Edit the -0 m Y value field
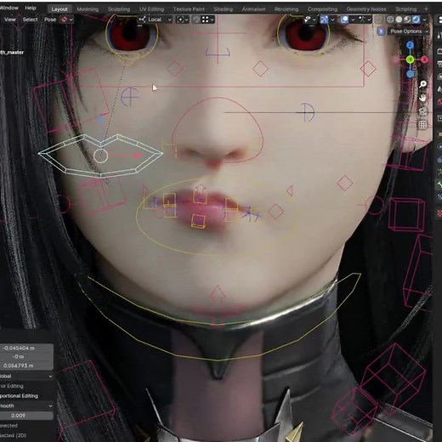This screenshot has width=442, height=442. click(26, 357)
